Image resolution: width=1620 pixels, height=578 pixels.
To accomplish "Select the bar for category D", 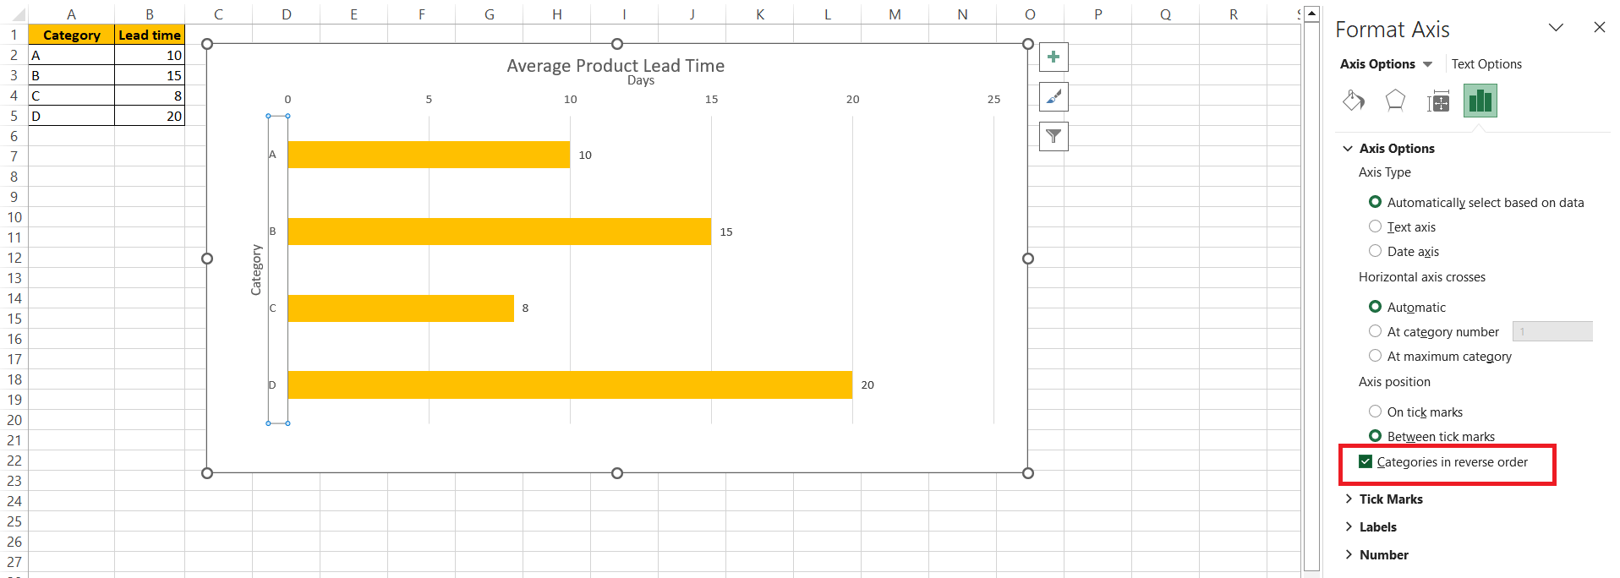I will (570, 384).
